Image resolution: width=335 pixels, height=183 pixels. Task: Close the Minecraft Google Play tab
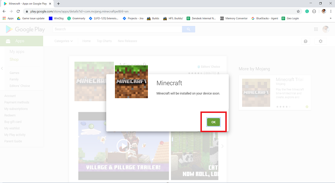coord(50,4)
